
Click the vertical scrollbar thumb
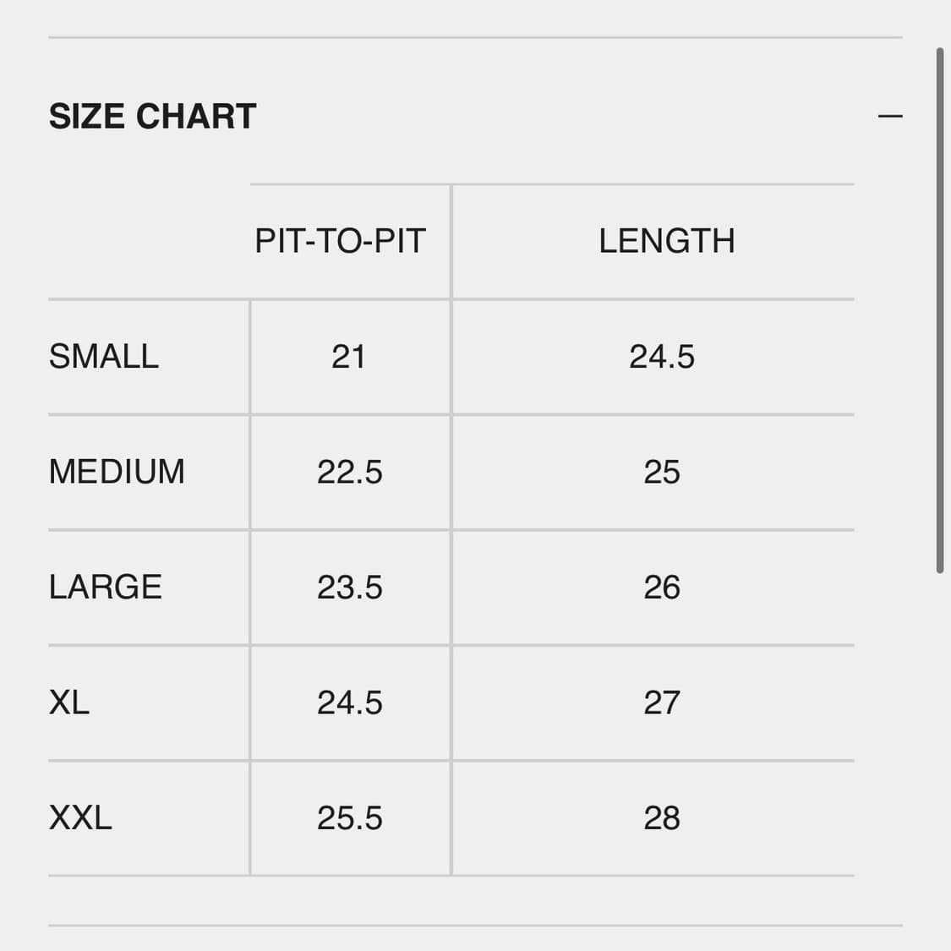[939, 310]
